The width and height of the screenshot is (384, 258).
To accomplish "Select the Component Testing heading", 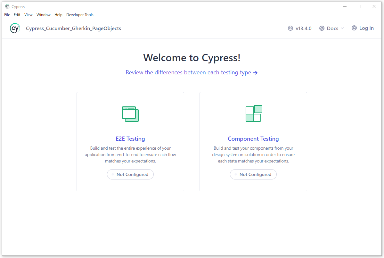I will pyautogui.click(x=253, y=139).
